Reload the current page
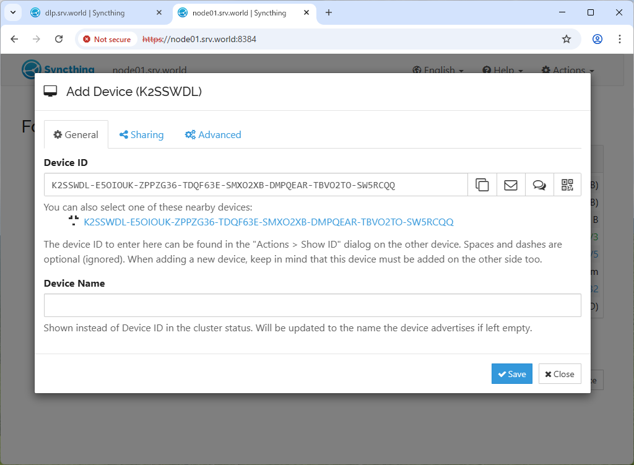 click(x=59, y=39)
